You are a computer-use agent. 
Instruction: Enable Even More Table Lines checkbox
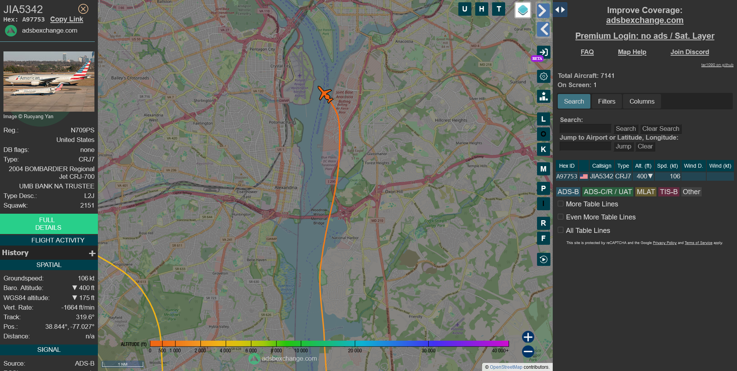coord(561,217)
